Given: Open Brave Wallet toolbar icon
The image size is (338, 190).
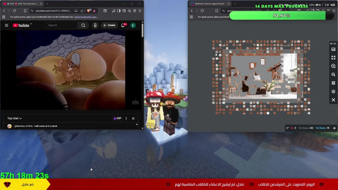Looking at the screenshot, I should pos(124,11).
